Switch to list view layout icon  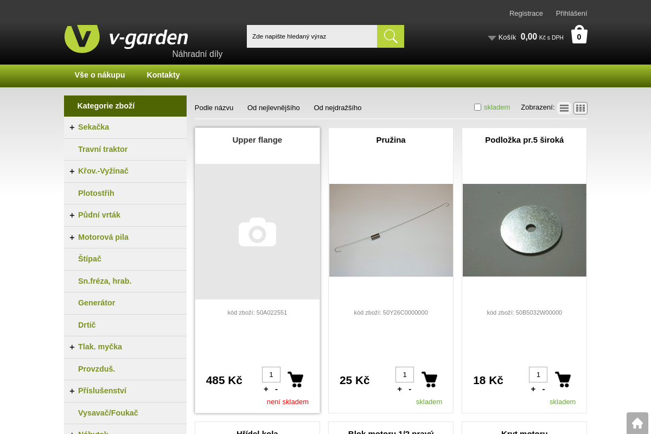564,108
